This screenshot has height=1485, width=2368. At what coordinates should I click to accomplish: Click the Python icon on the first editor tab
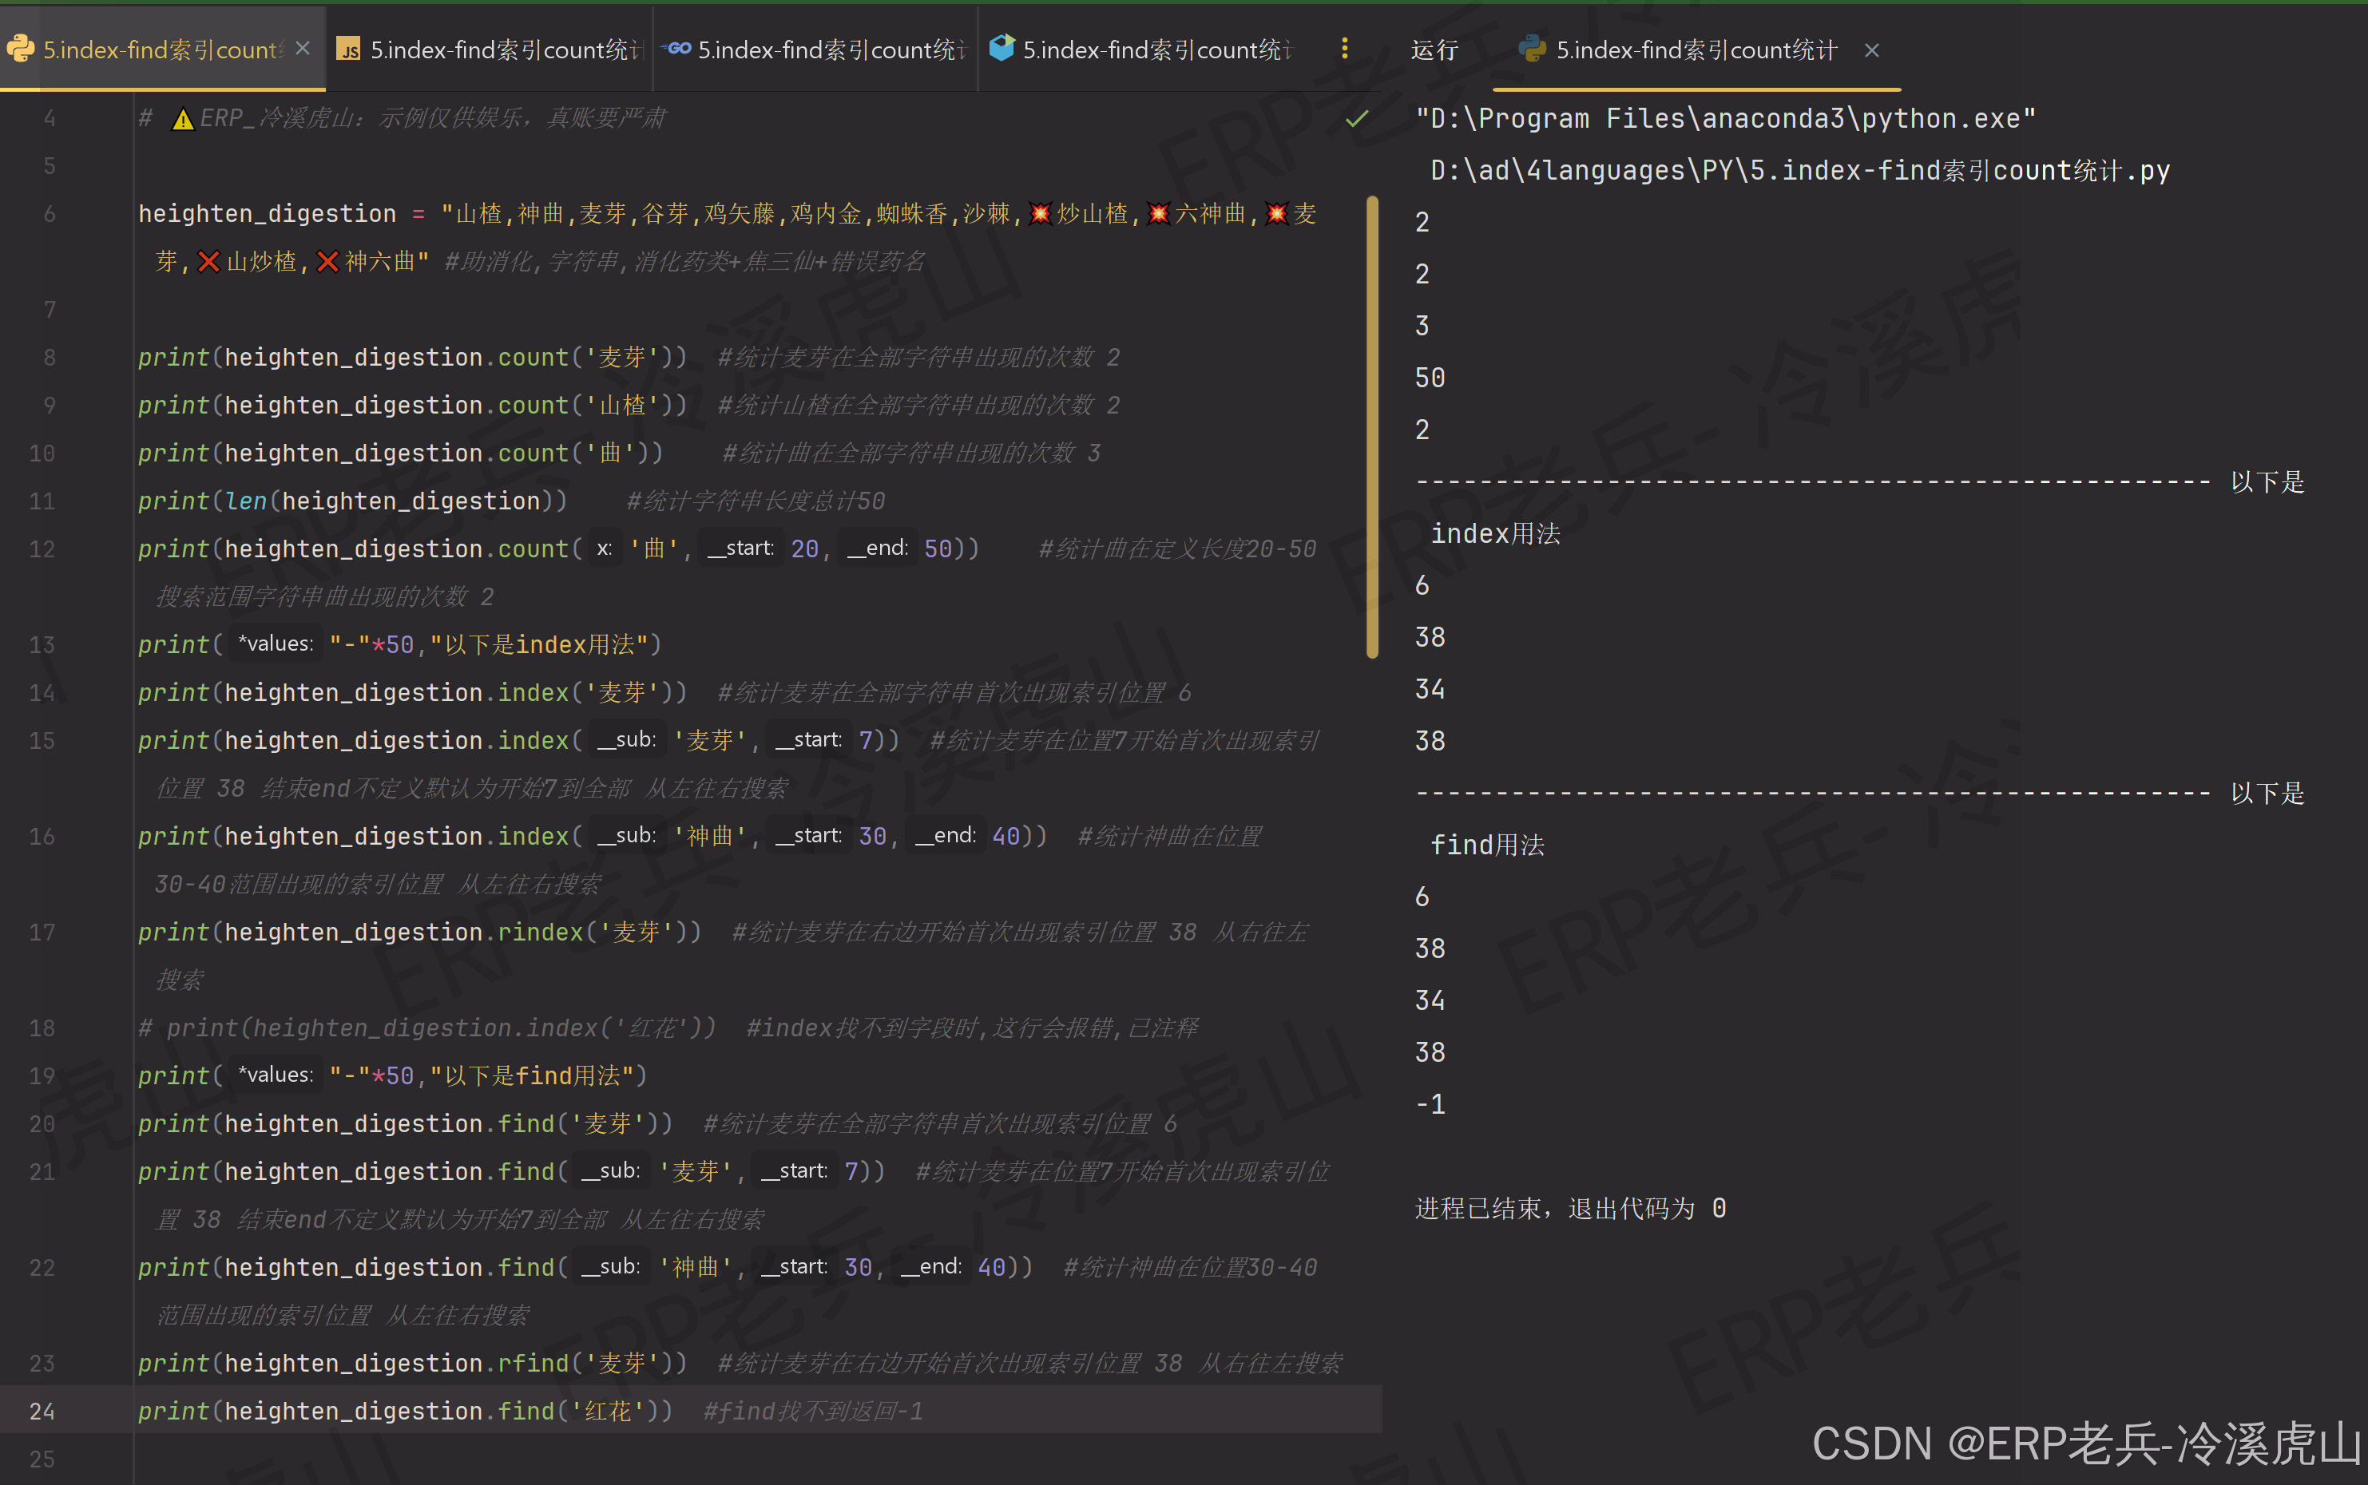tap(21, 48)
